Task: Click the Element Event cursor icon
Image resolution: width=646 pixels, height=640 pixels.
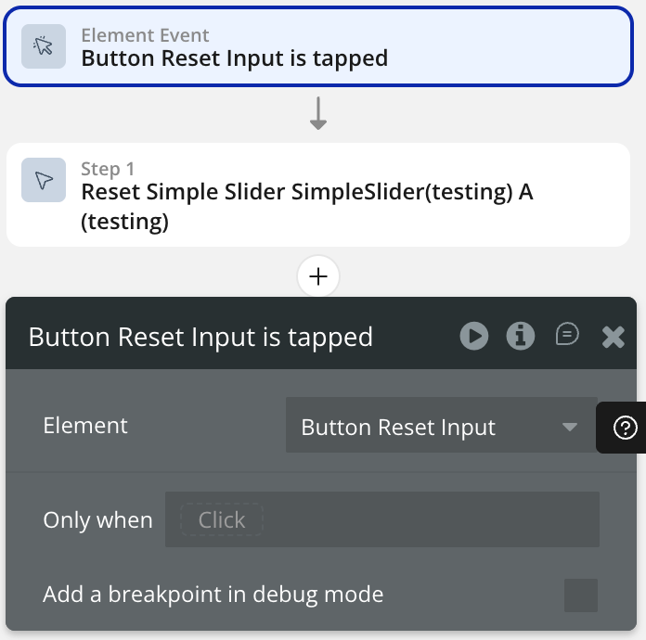Action: [x=44, y=47]
